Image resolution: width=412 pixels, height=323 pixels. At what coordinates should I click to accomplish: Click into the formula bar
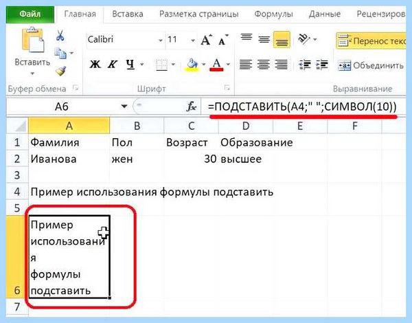[x=304, y=107]
